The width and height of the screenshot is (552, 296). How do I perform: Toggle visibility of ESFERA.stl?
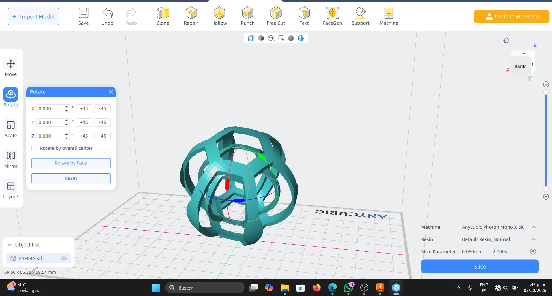[64, 258]
